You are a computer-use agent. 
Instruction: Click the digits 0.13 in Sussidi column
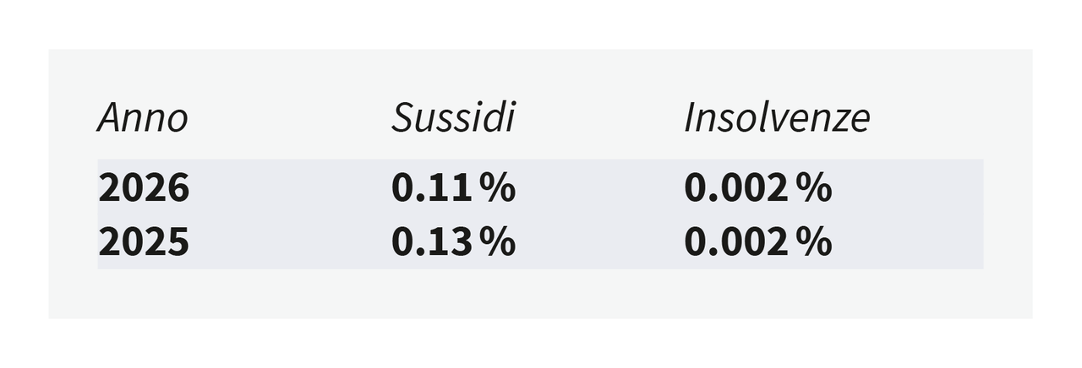(431, 242)
